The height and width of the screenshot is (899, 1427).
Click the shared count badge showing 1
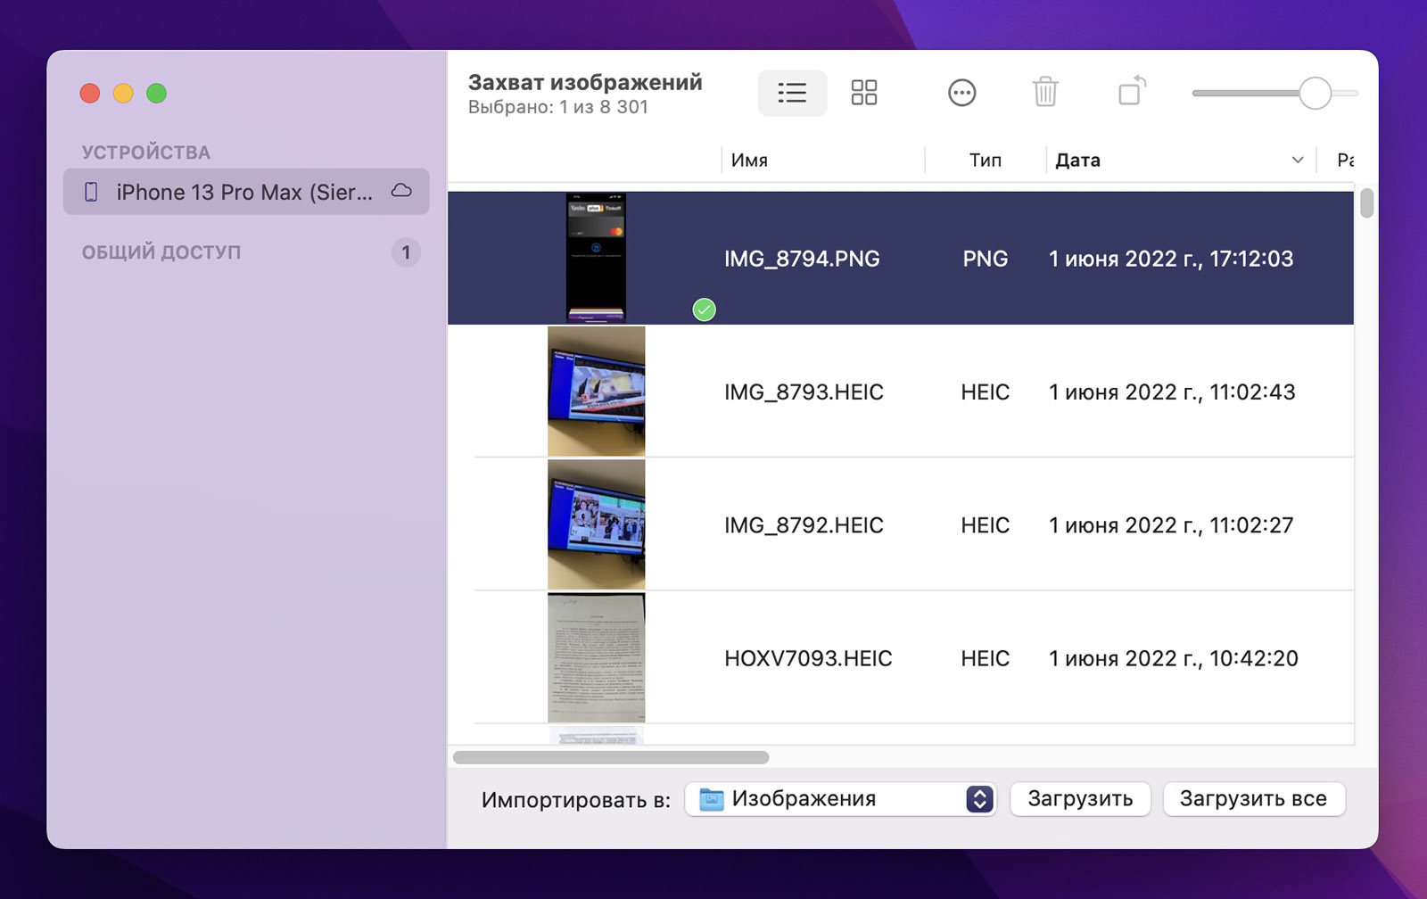pos(406,252)
